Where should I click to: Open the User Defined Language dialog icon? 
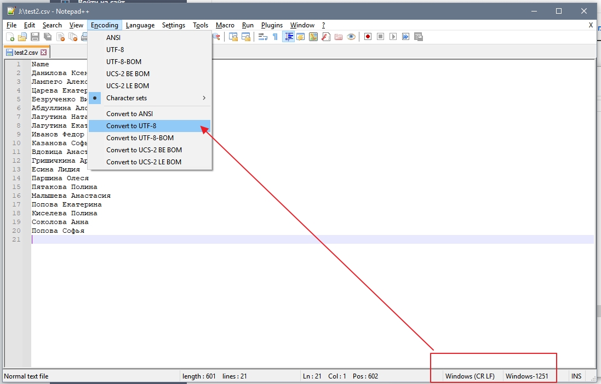click(x=300, y=37)
